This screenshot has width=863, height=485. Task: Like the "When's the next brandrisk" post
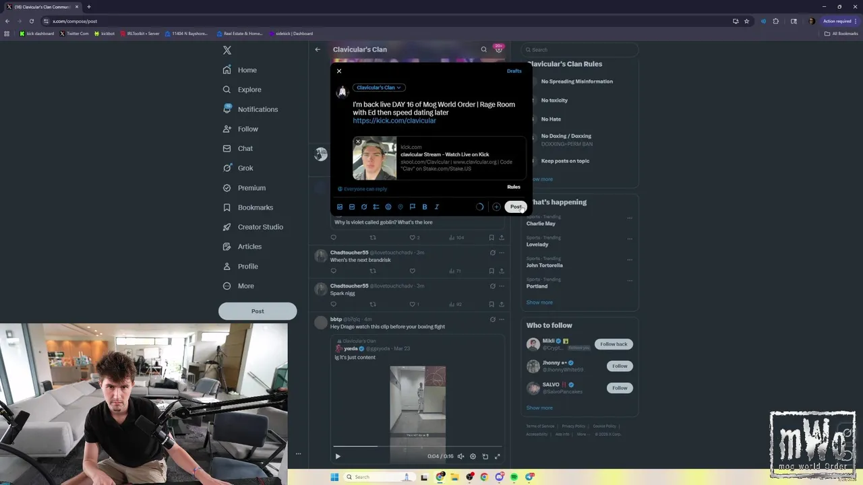[412, 271]
